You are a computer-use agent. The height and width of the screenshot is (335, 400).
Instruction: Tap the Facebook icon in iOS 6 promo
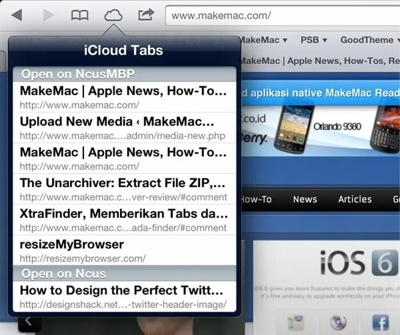pyautogui.click(x=381, y=322)
